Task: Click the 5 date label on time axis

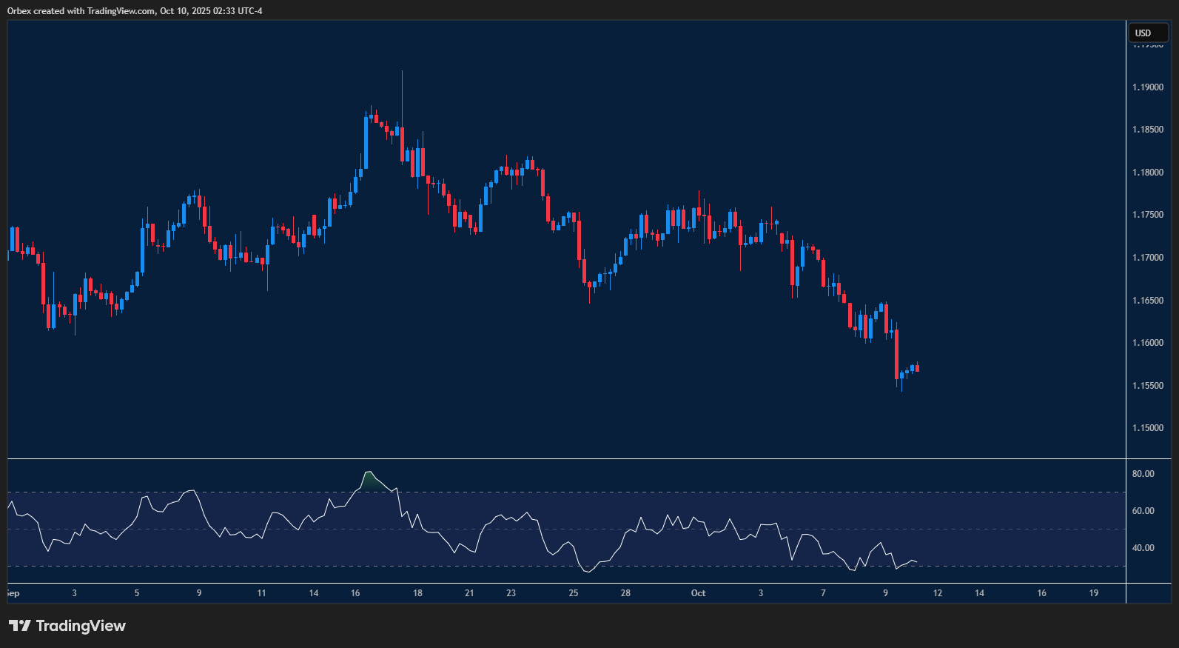Action: [137, 593]
